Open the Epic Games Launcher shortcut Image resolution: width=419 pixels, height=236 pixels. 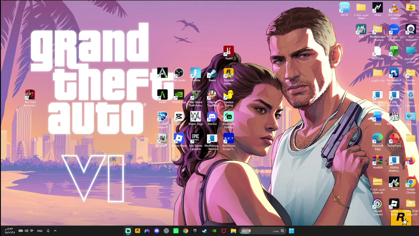pos(195,142)
